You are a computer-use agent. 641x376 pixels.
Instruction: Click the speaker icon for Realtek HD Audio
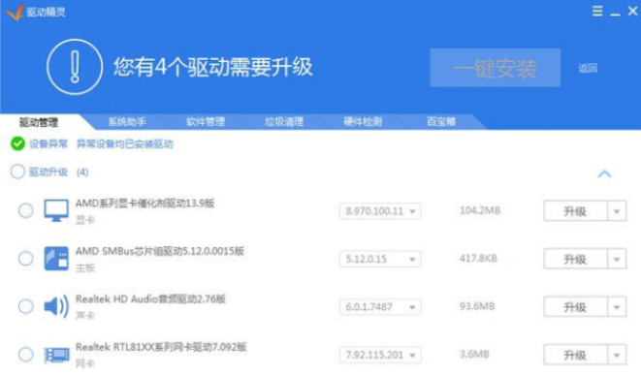(56, 306)
